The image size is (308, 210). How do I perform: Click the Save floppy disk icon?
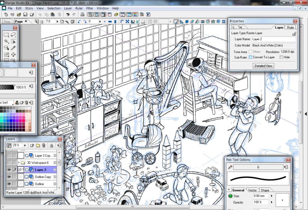tap(25, 14)
